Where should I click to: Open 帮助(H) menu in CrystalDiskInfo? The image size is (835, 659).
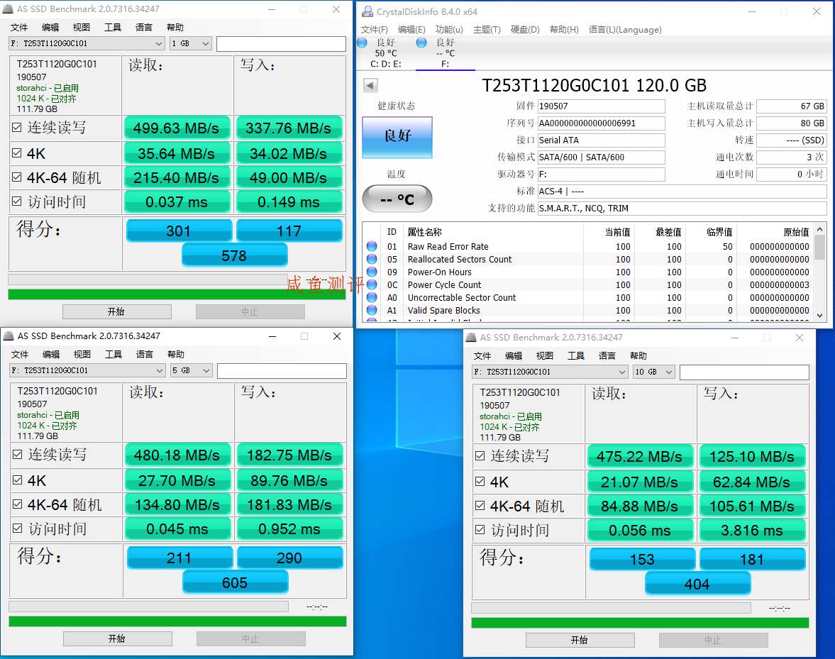(x=564, y=30)
